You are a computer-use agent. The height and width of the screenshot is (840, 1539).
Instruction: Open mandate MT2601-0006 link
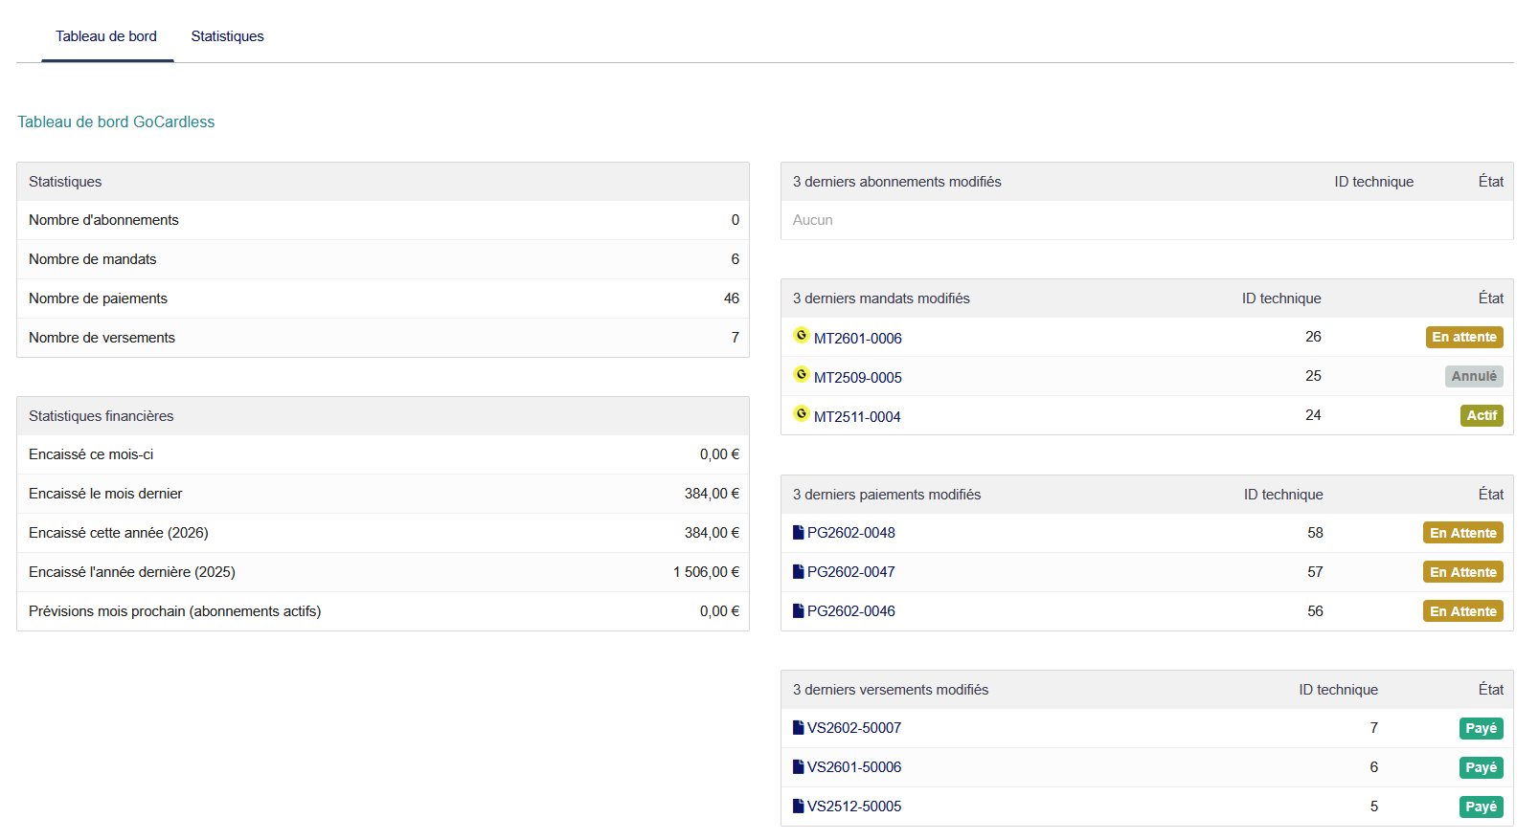point(858,339)
